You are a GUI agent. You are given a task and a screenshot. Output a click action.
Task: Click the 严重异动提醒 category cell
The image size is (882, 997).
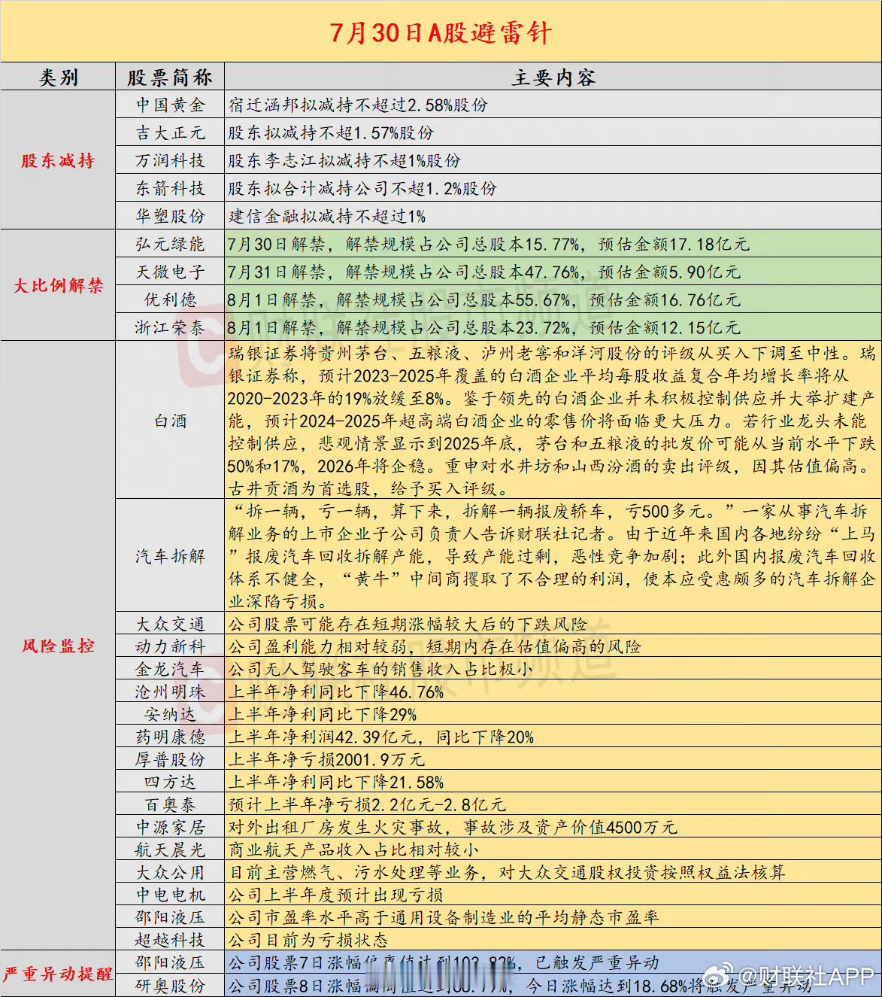click(58, 974)
